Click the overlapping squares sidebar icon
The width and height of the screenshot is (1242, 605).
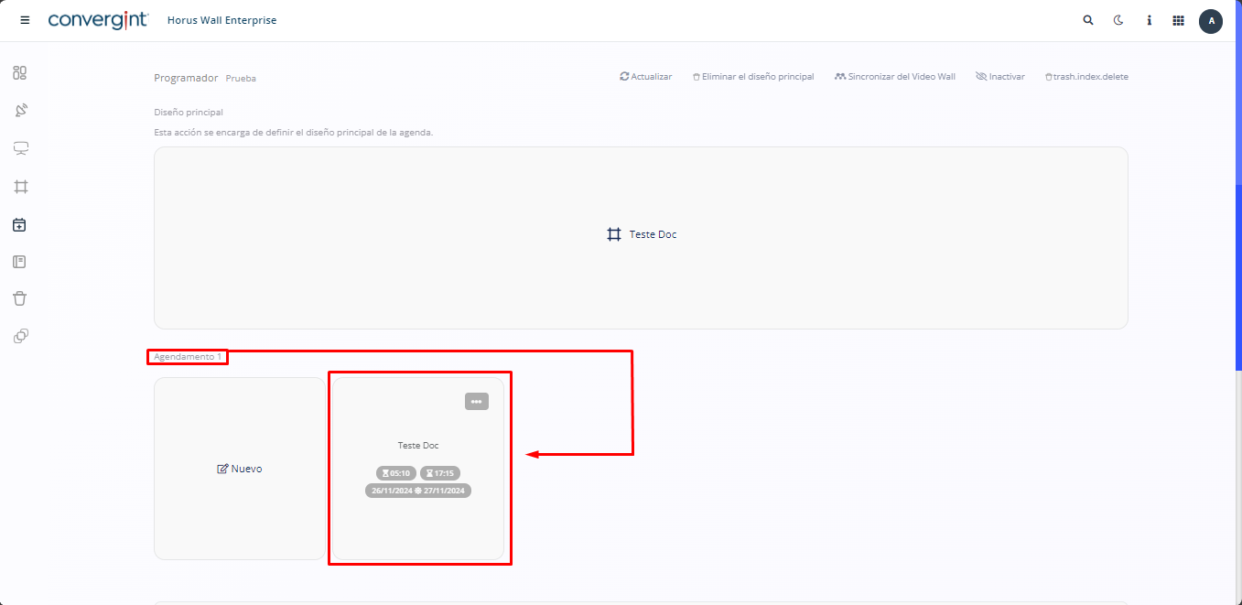(x=20, y=336)
